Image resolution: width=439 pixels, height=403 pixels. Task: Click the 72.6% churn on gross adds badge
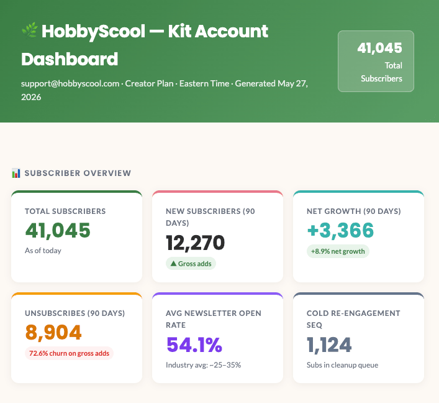tap(69, 353)
